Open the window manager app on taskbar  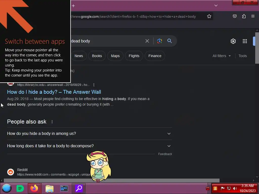64,188
